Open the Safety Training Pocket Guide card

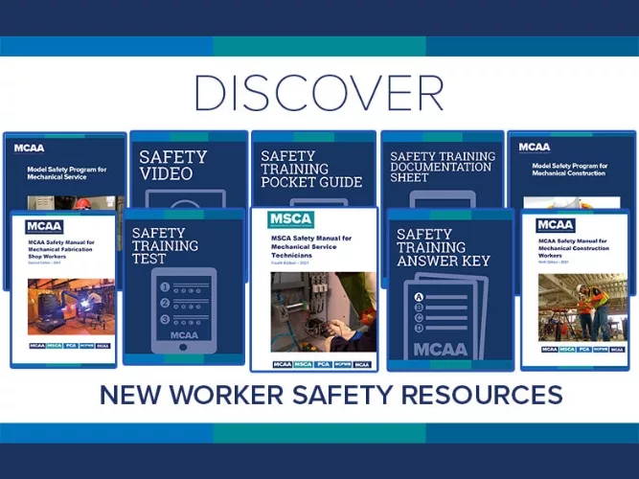click(x=313, y=169)
